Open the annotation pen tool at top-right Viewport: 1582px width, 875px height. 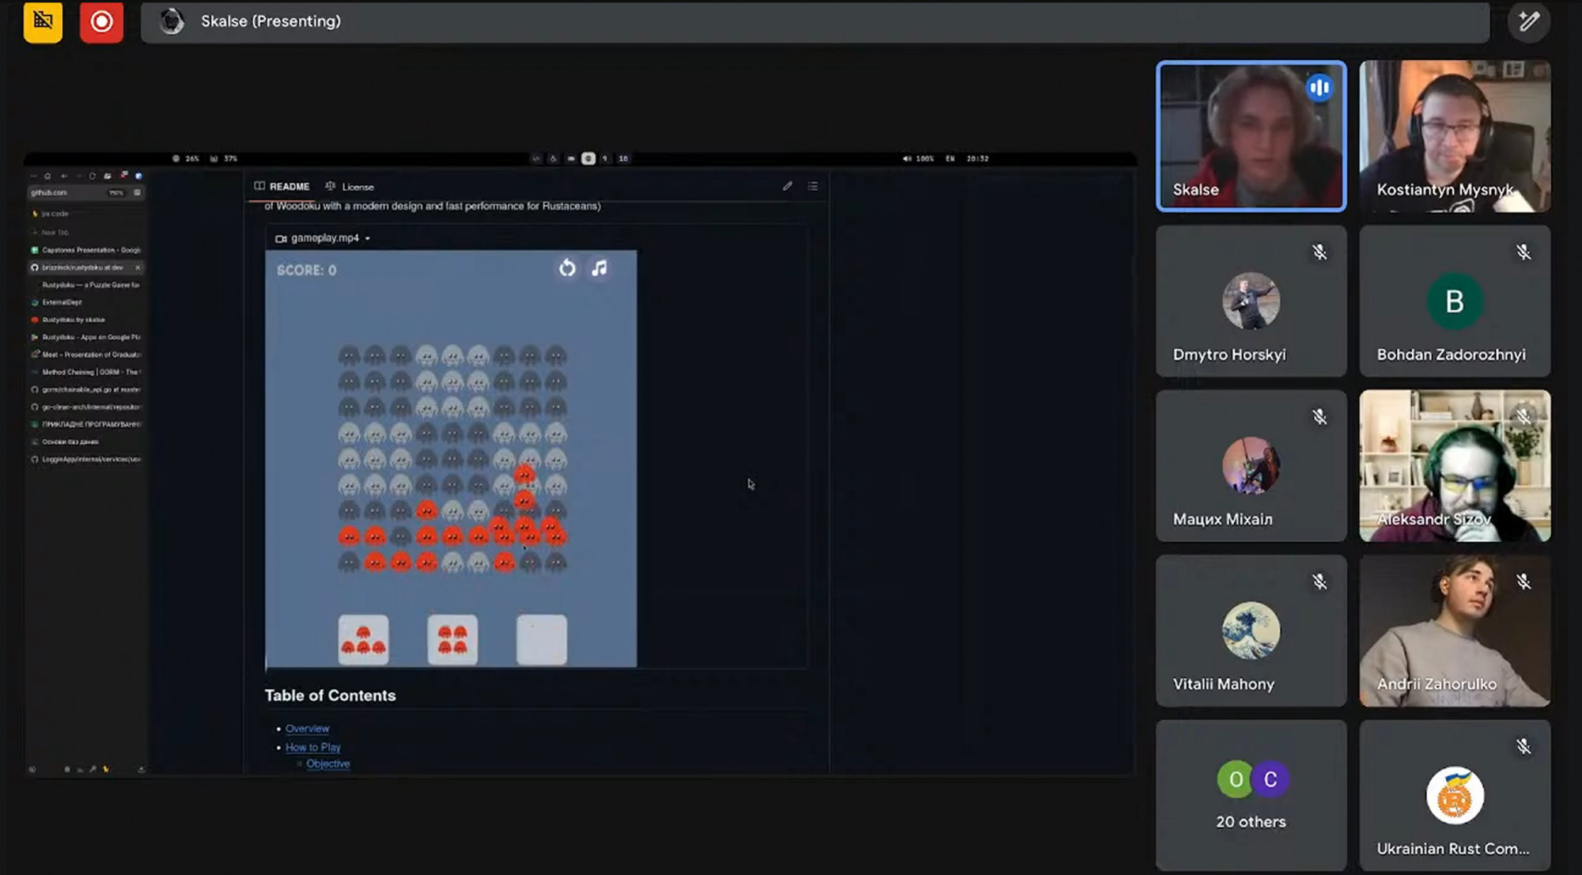click(x=1528, y=21)
